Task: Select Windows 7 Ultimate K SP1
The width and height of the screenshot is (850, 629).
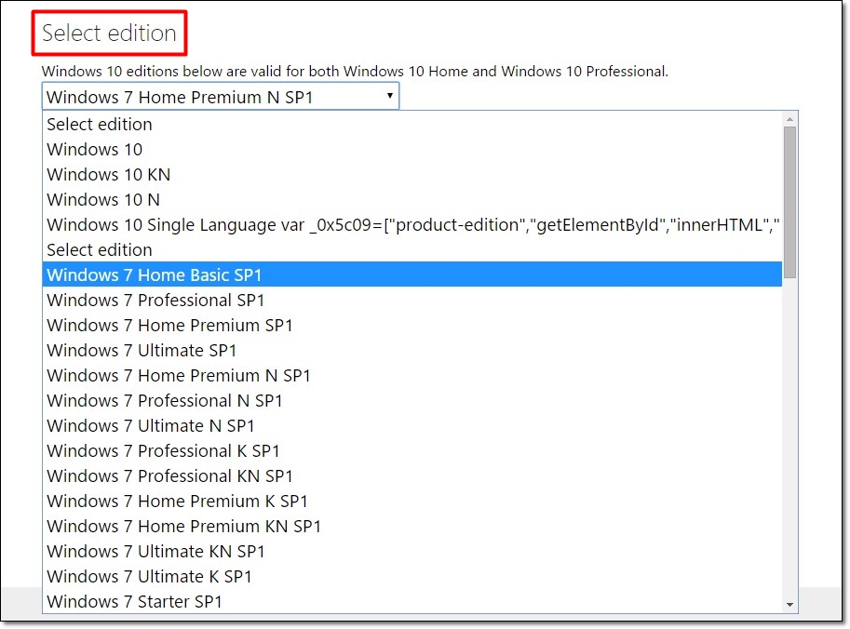Action: tap(412, 577)
